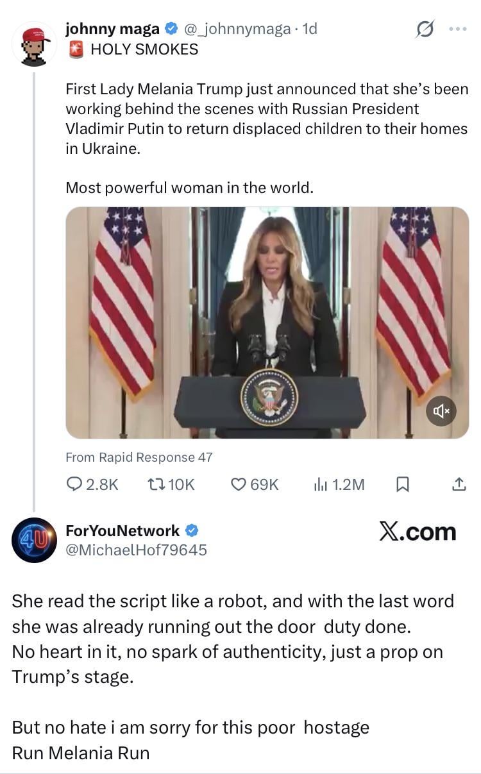The image size is (481, 774).
Task: Open the three-dot more options menu
Action: tap(459, 29)
